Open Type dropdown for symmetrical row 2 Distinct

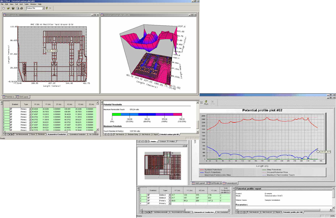170,198
